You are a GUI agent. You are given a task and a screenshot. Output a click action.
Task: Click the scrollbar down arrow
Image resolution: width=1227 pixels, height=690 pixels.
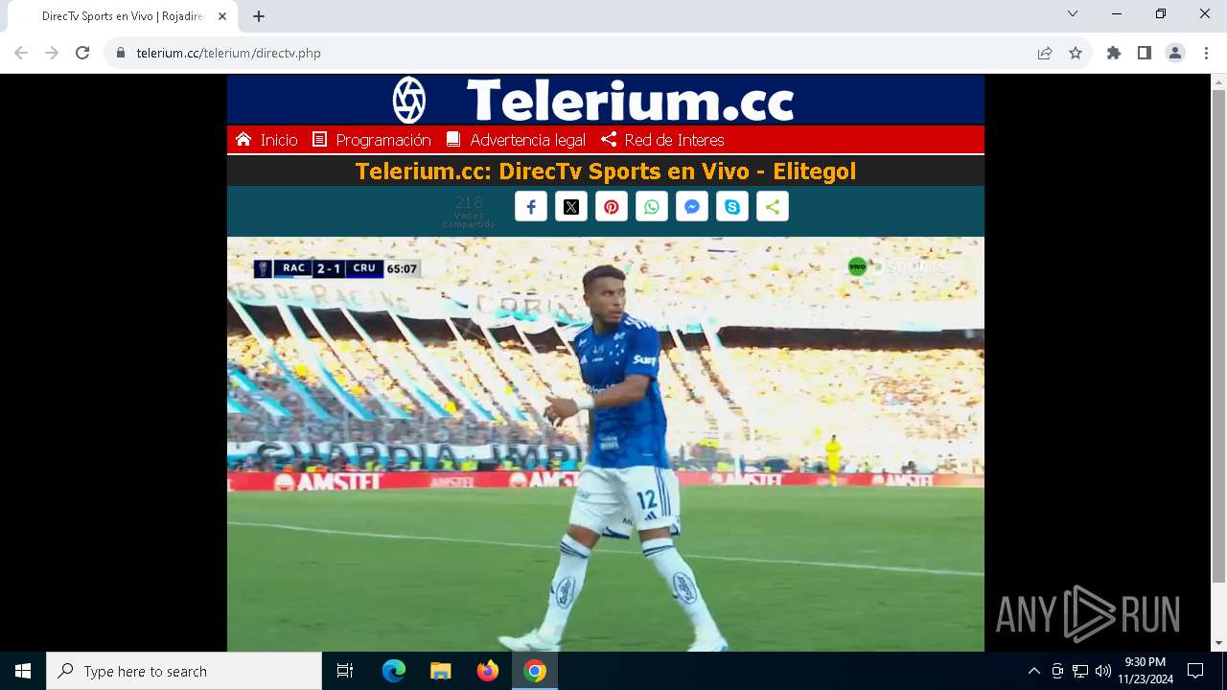tap(1218, 644)
